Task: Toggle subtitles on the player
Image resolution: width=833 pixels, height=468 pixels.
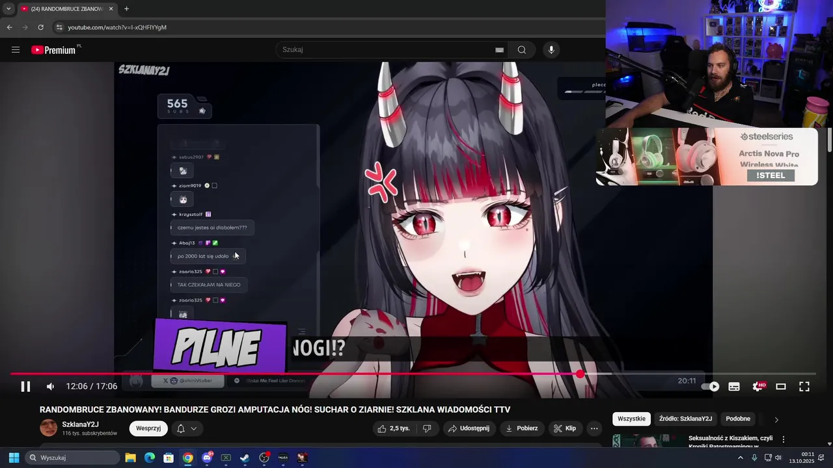Action: [734, 387]
